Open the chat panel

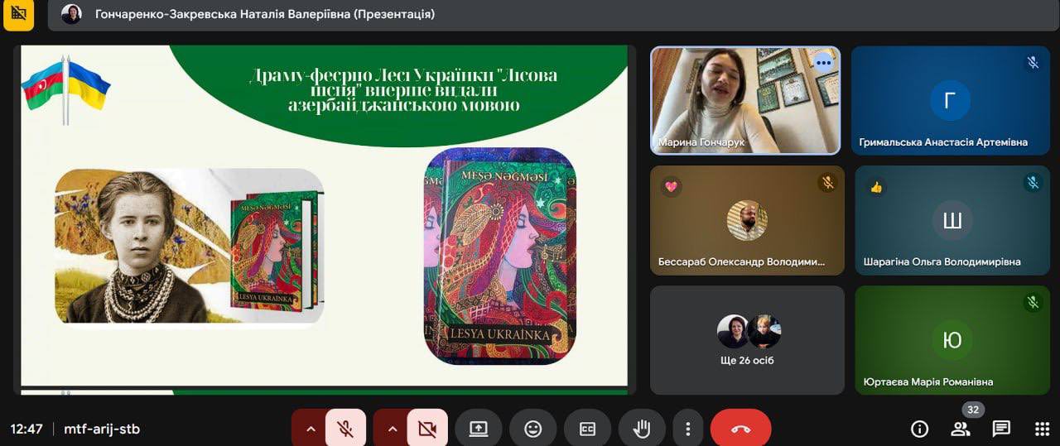coord(1001,429)
